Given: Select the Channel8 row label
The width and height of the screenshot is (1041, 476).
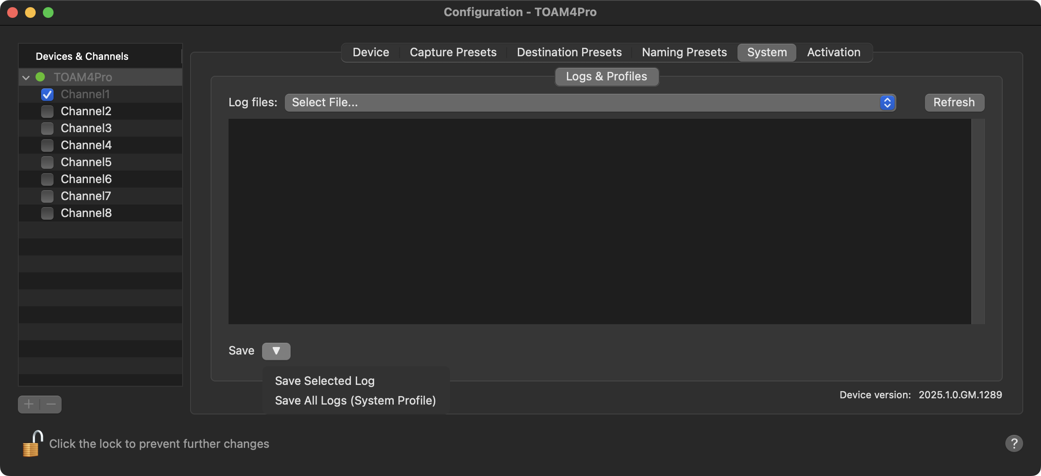Looking at the screenshot, I should tap(86, 213).
